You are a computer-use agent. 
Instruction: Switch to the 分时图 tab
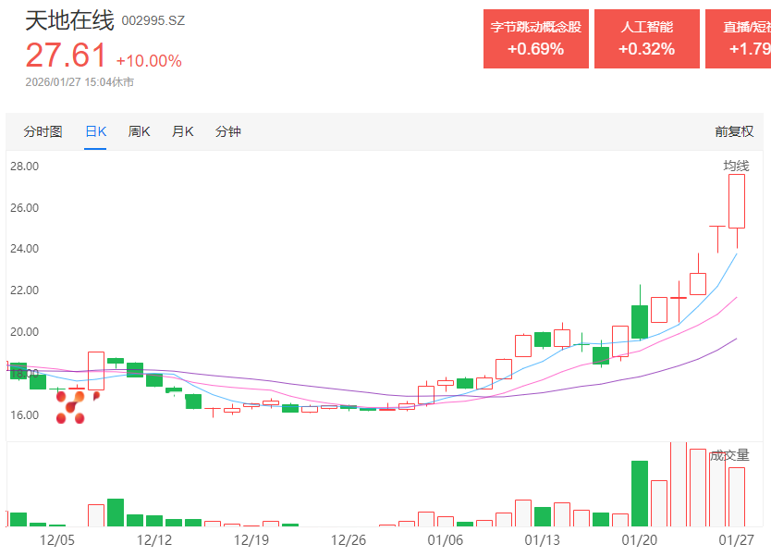(x=43, y=131)
